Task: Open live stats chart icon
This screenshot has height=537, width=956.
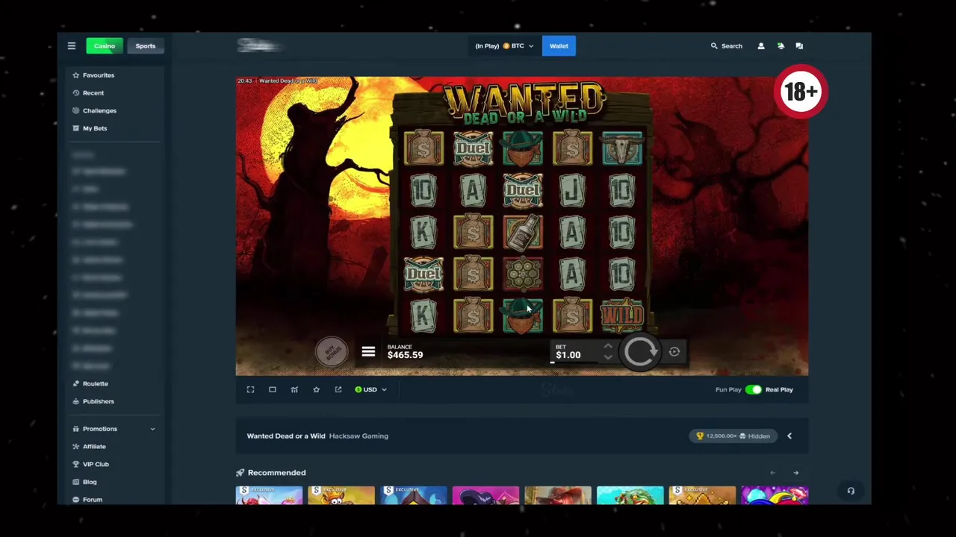Action: point(294,389)
